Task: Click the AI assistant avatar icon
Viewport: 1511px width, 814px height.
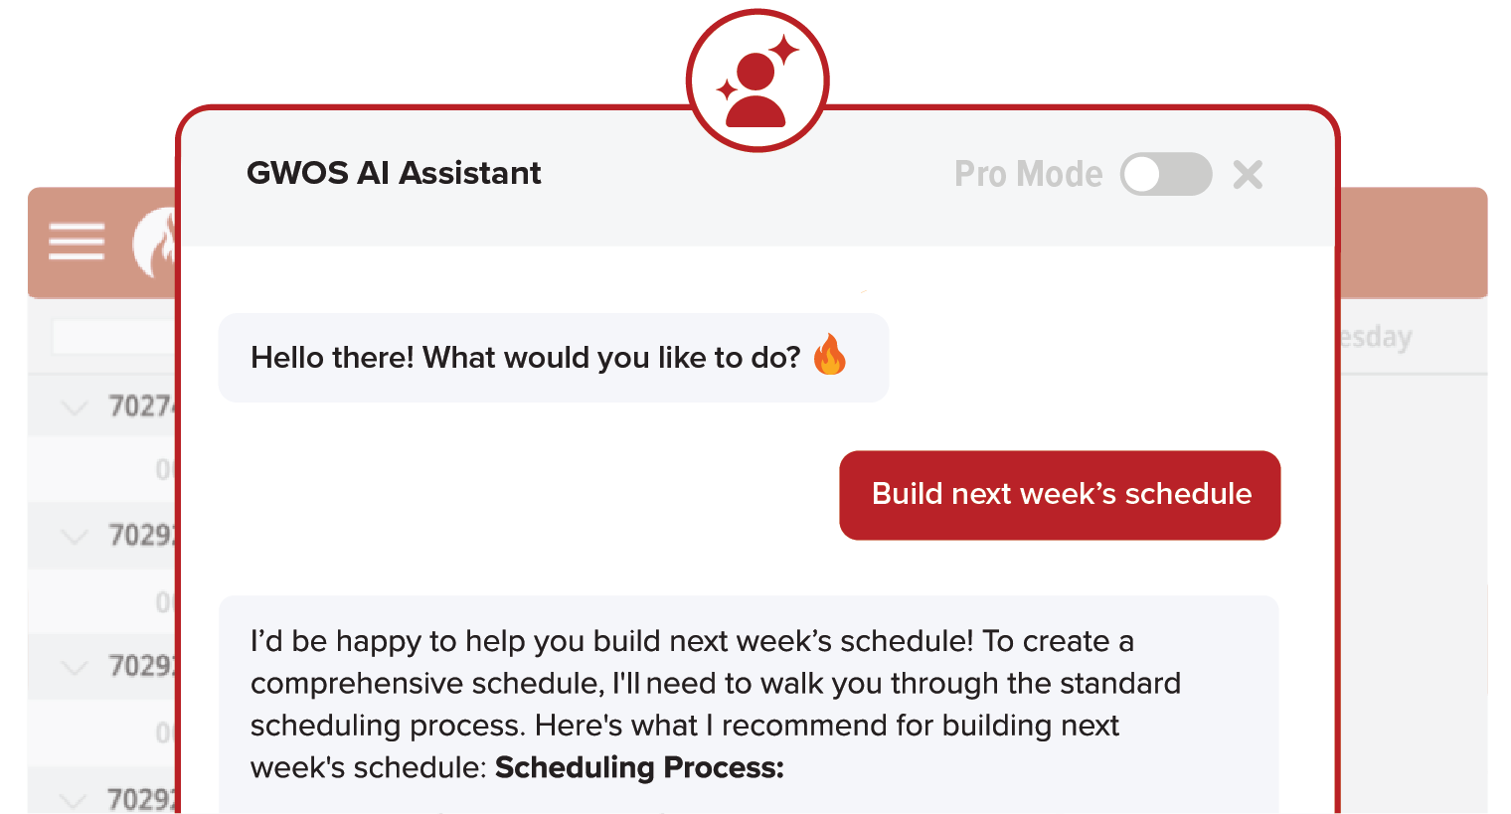Action: (x=757, y=81)
